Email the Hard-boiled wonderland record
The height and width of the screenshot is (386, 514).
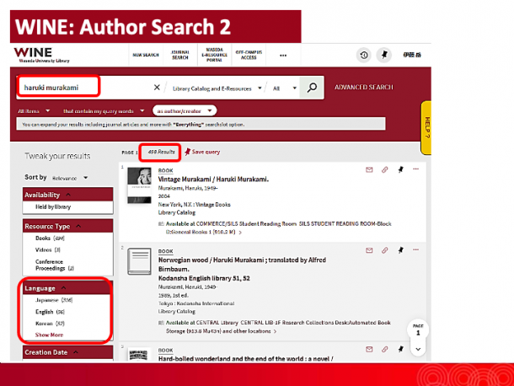point(369,349)
